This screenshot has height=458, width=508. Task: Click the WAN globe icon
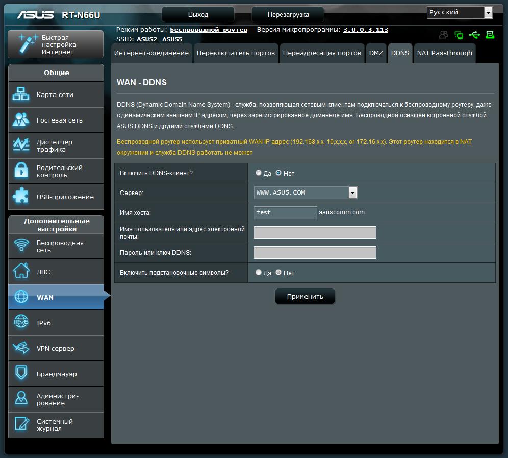(21, 297)
